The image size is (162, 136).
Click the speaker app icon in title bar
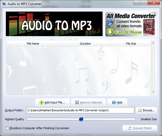pyautogui.click(x=4, y=4)
